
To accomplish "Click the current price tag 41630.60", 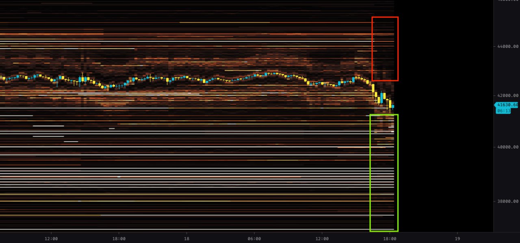I will tap(507, 105).
